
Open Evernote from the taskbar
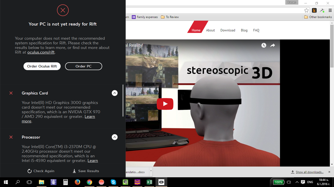click(x=125, y=182)
